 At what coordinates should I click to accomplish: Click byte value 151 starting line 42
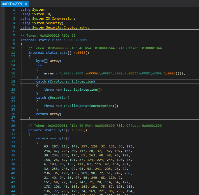click(47, 182)
